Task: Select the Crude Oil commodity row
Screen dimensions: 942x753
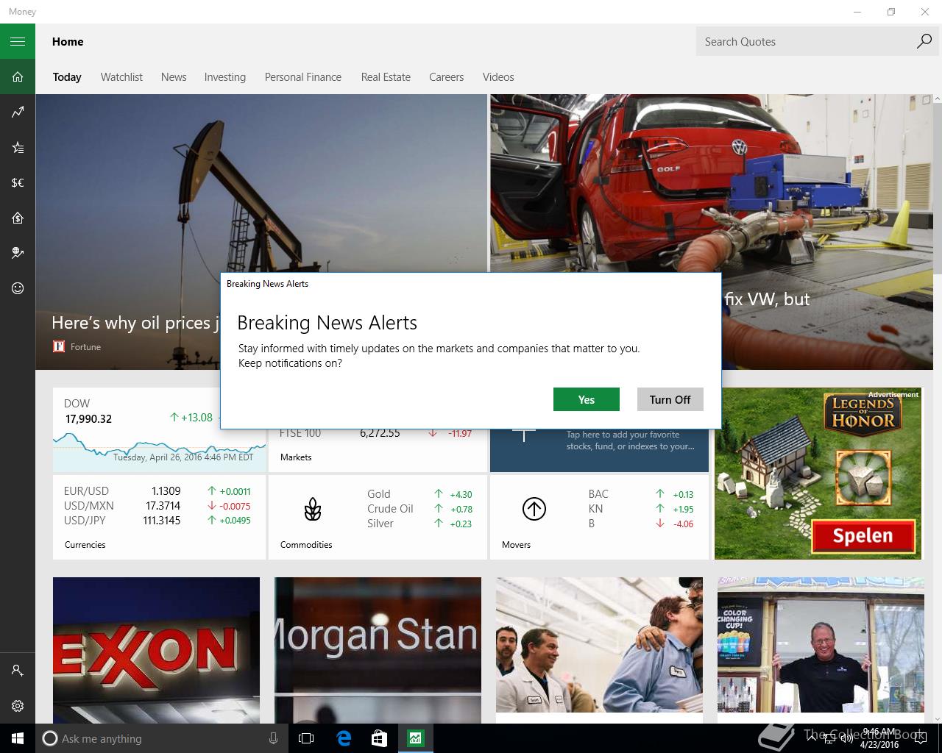Action: tap(419, 509)
